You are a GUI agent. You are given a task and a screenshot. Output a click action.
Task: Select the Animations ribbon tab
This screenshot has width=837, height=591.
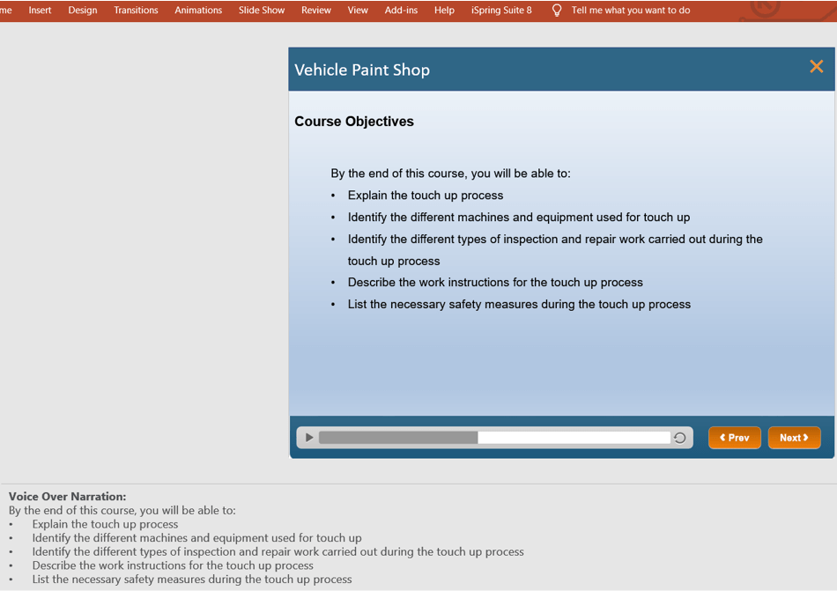pyautogui.click(x=198, y=11)
